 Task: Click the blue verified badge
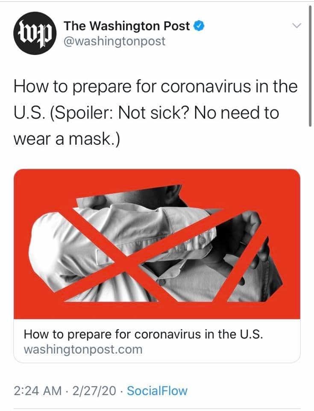199,26
